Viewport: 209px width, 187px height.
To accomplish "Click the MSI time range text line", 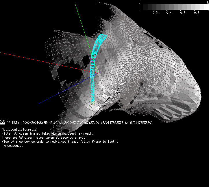I will click(x=82, y=123).
